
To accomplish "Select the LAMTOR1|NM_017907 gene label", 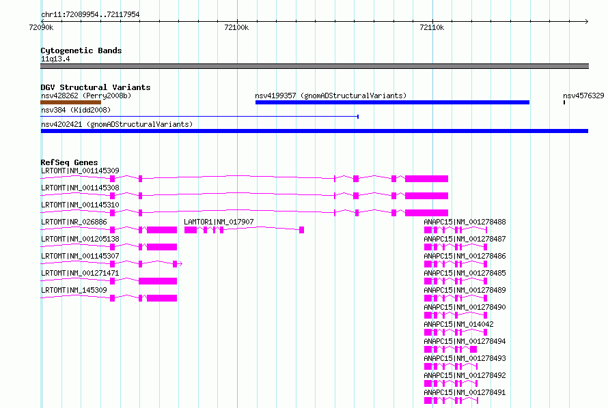I will pos(219,222).
